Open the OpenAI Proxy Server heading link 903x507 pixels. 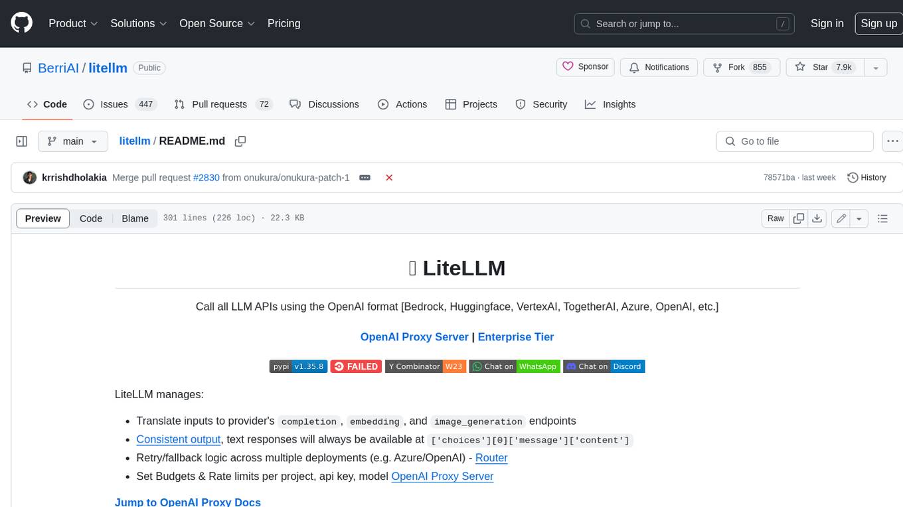click(414, 336)
